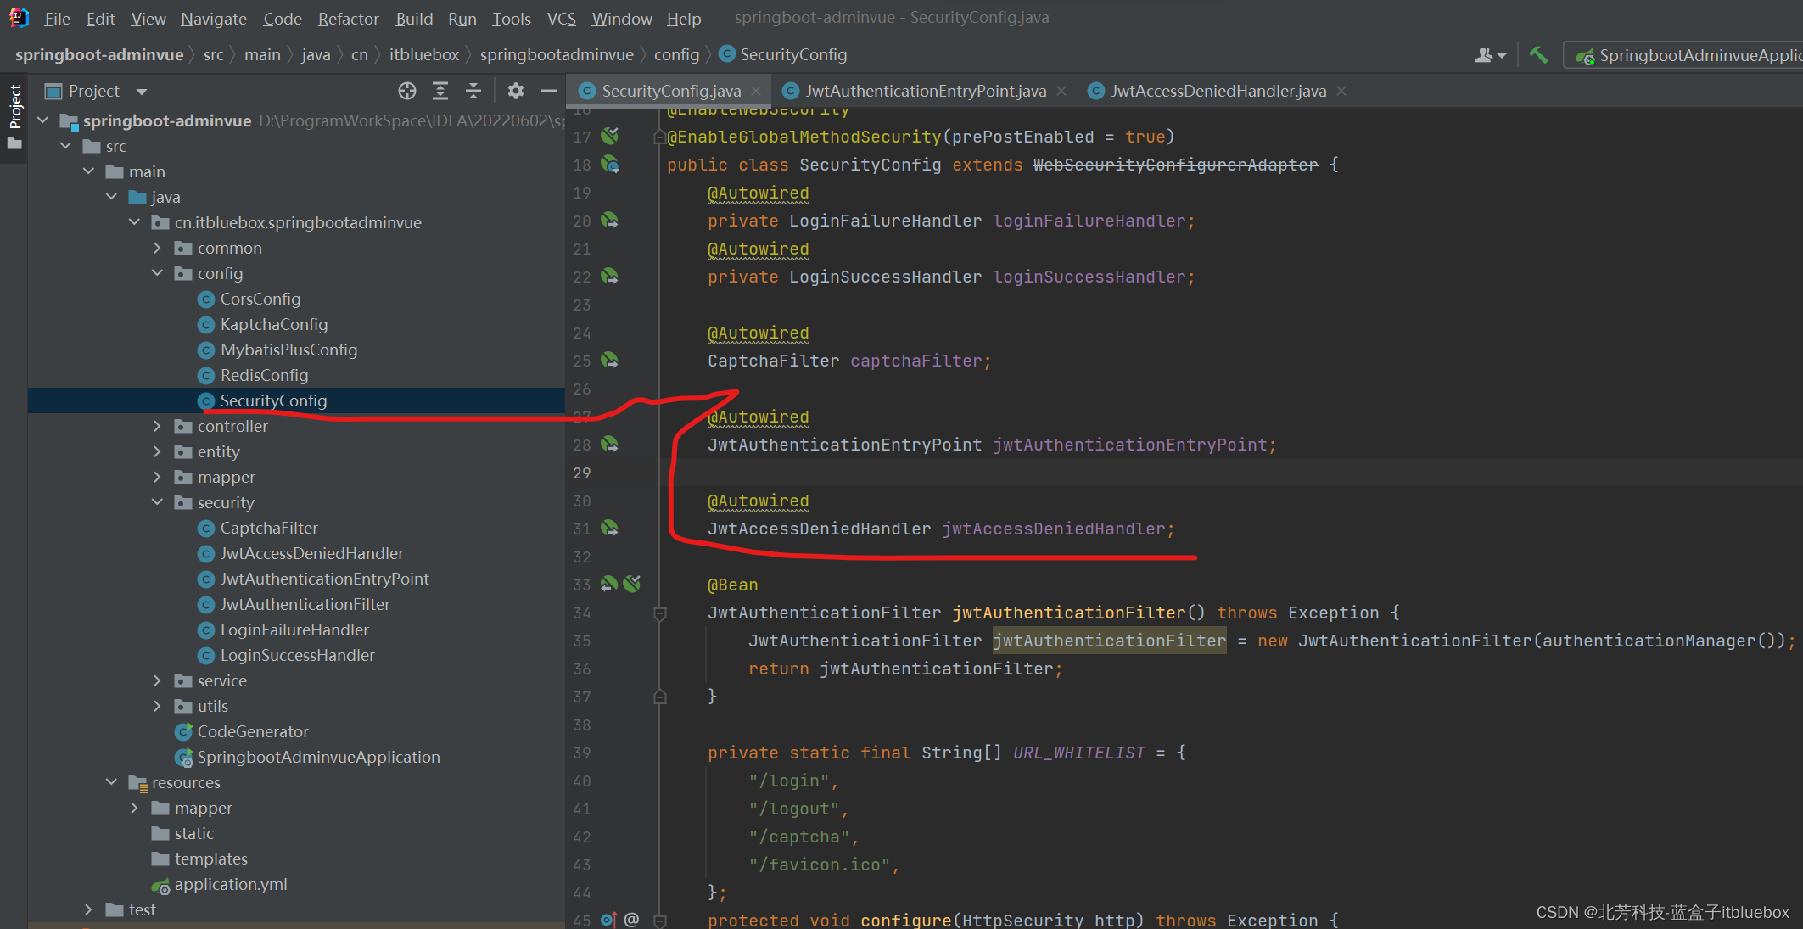Toggle the Project tool window side tab

(x=14, y=106)
